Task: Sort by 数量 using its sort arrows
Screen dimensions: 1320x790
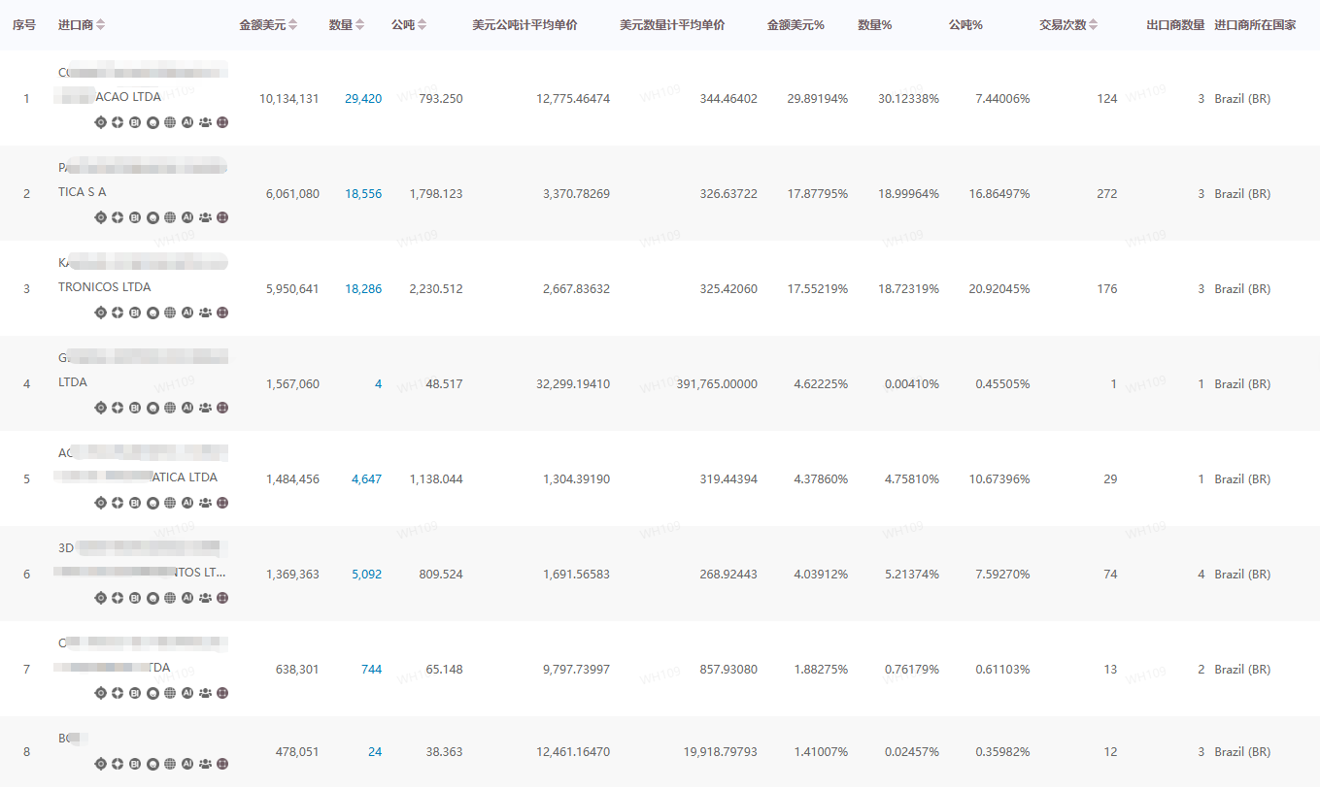Action: coord(360,25)
